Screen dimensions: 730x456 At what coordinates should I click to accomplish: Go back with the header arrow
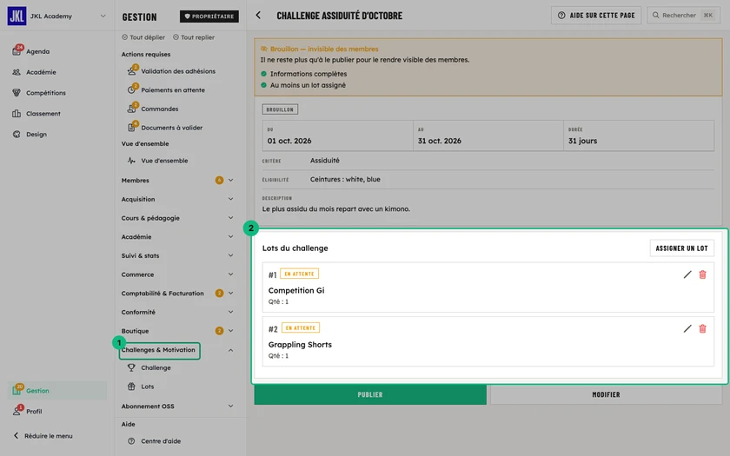[x=258, y=16]
